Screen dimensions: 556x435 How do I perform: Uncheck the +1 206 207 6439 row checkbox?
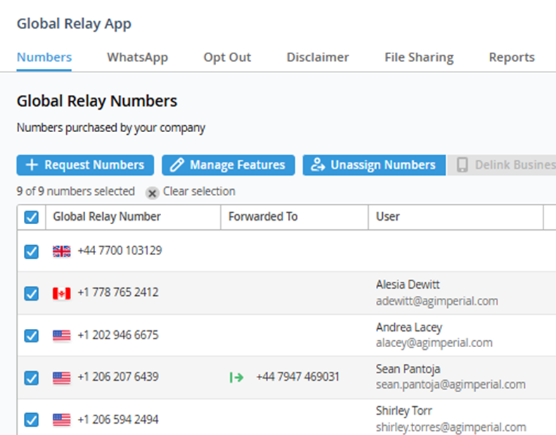click(31, 377)
